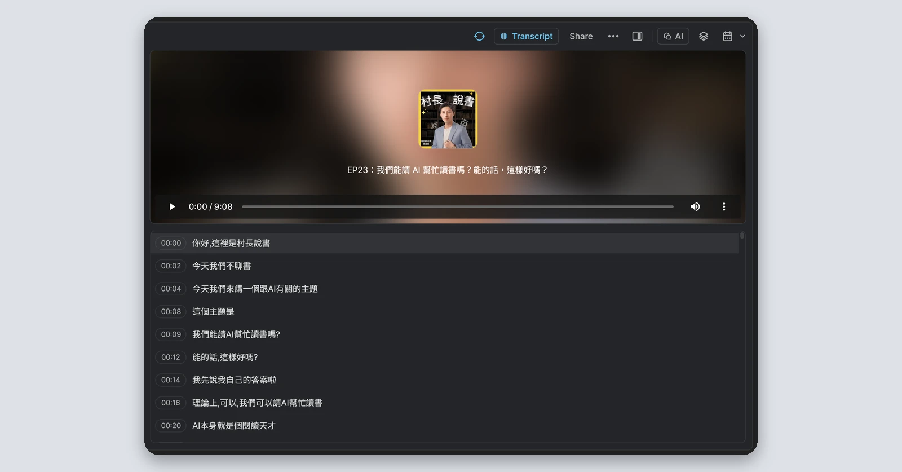Mute the audio with speaker icon
Image resolution: width=902 pixels, height=472 pixels.
click(695, 206)
